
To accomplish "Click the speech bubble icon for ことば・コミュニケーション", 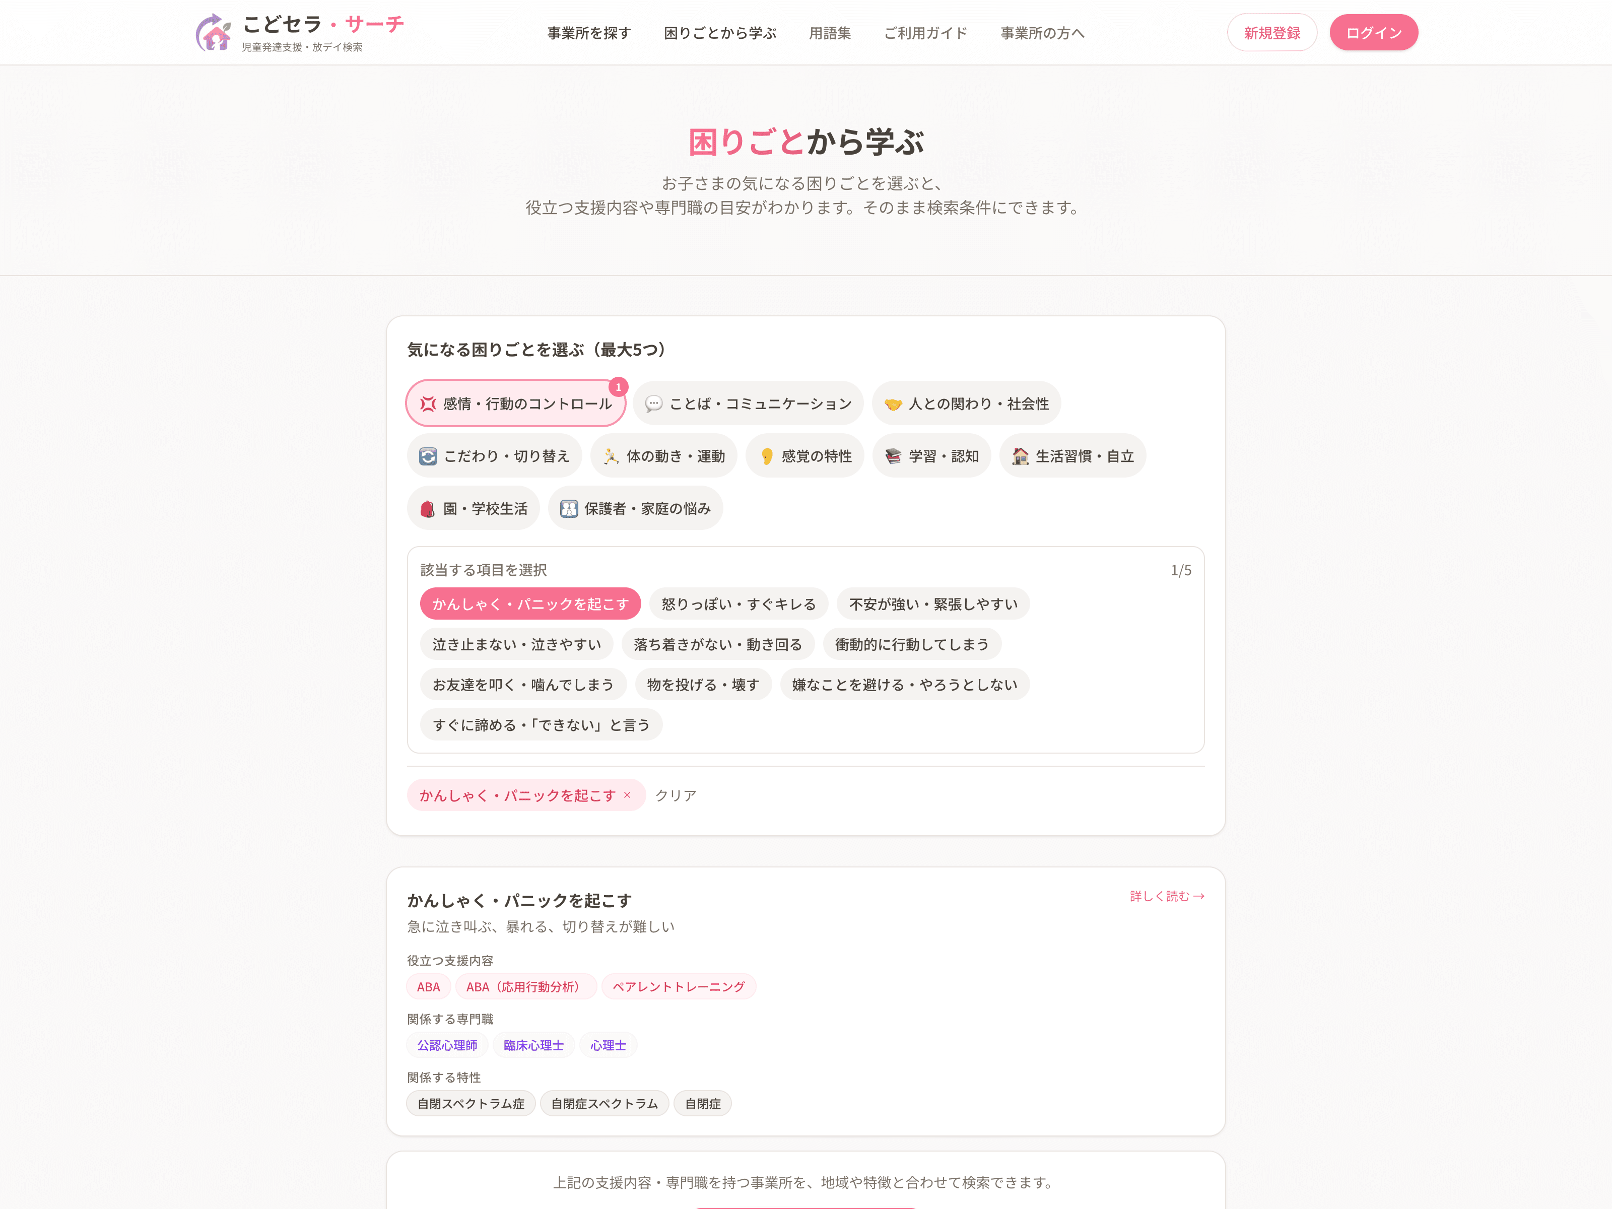I will (x=654, y=404).
